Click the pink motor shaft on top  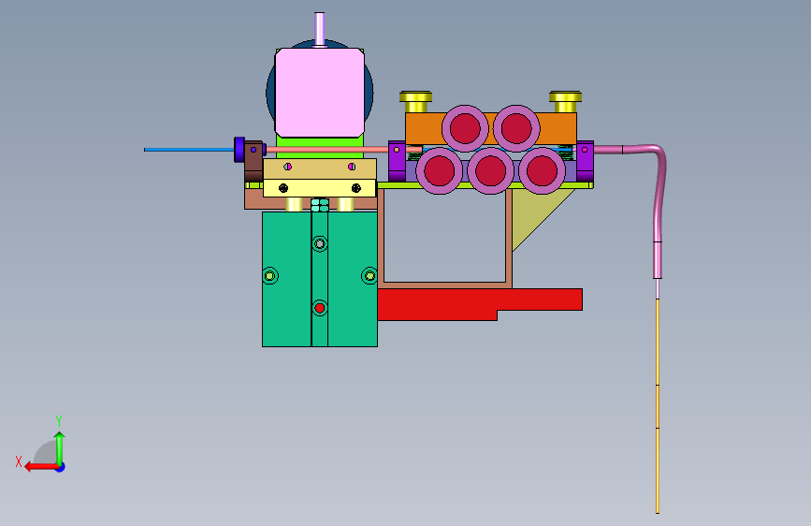(x=320, y=29)
